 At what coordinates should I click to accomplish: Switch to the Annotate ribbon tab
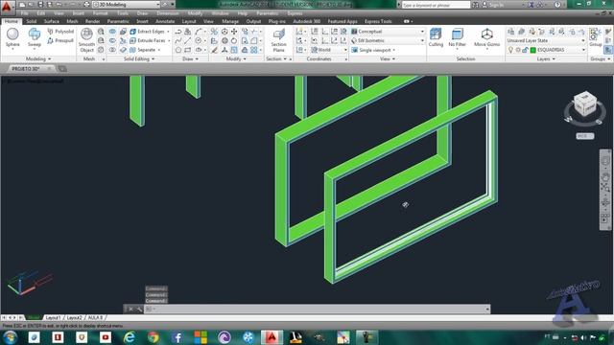(x=165, y=21)
